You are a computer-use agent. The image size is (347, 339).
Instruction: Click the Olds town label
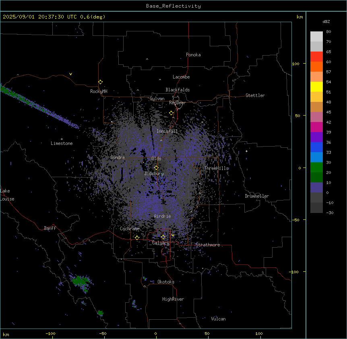coord(156,159)
